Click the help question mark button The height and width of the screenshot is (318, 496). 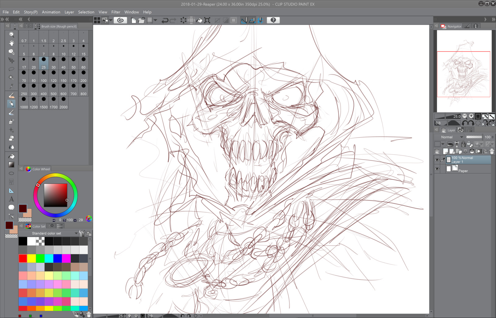pyautogui.click(x=273, y=20)
